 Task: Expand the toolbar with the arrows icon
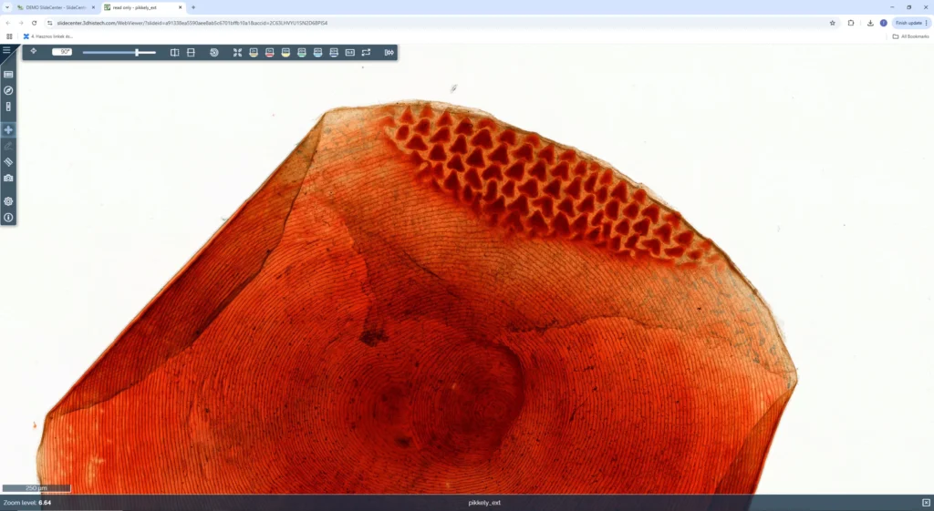coord(389,53)
